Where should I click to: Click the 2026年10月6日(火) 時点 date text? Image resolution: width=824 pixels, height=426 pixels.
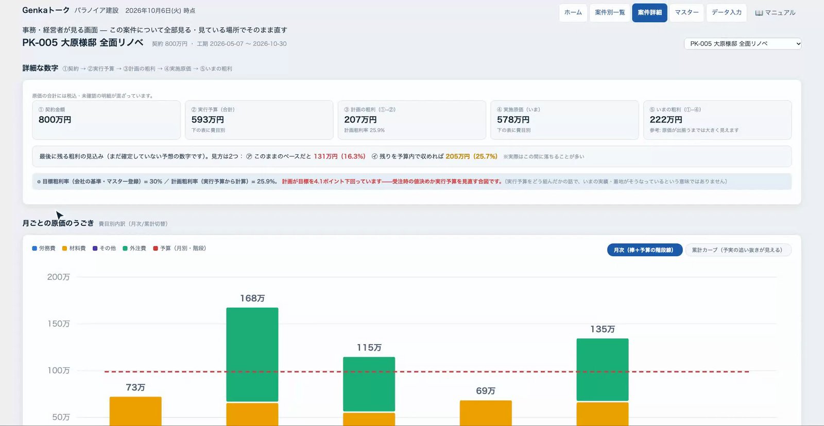pos(160,11)
